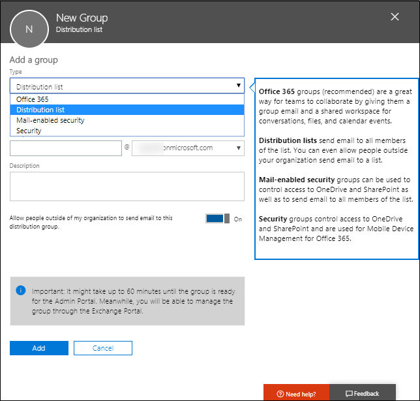Click the New Group header title
Viewport: 420px width, 401px height.
coord(82,18)
